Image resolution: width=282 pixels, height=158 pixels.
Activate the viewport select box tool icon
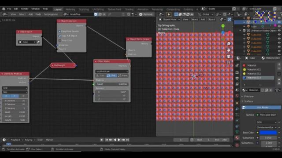coord(176,14)
